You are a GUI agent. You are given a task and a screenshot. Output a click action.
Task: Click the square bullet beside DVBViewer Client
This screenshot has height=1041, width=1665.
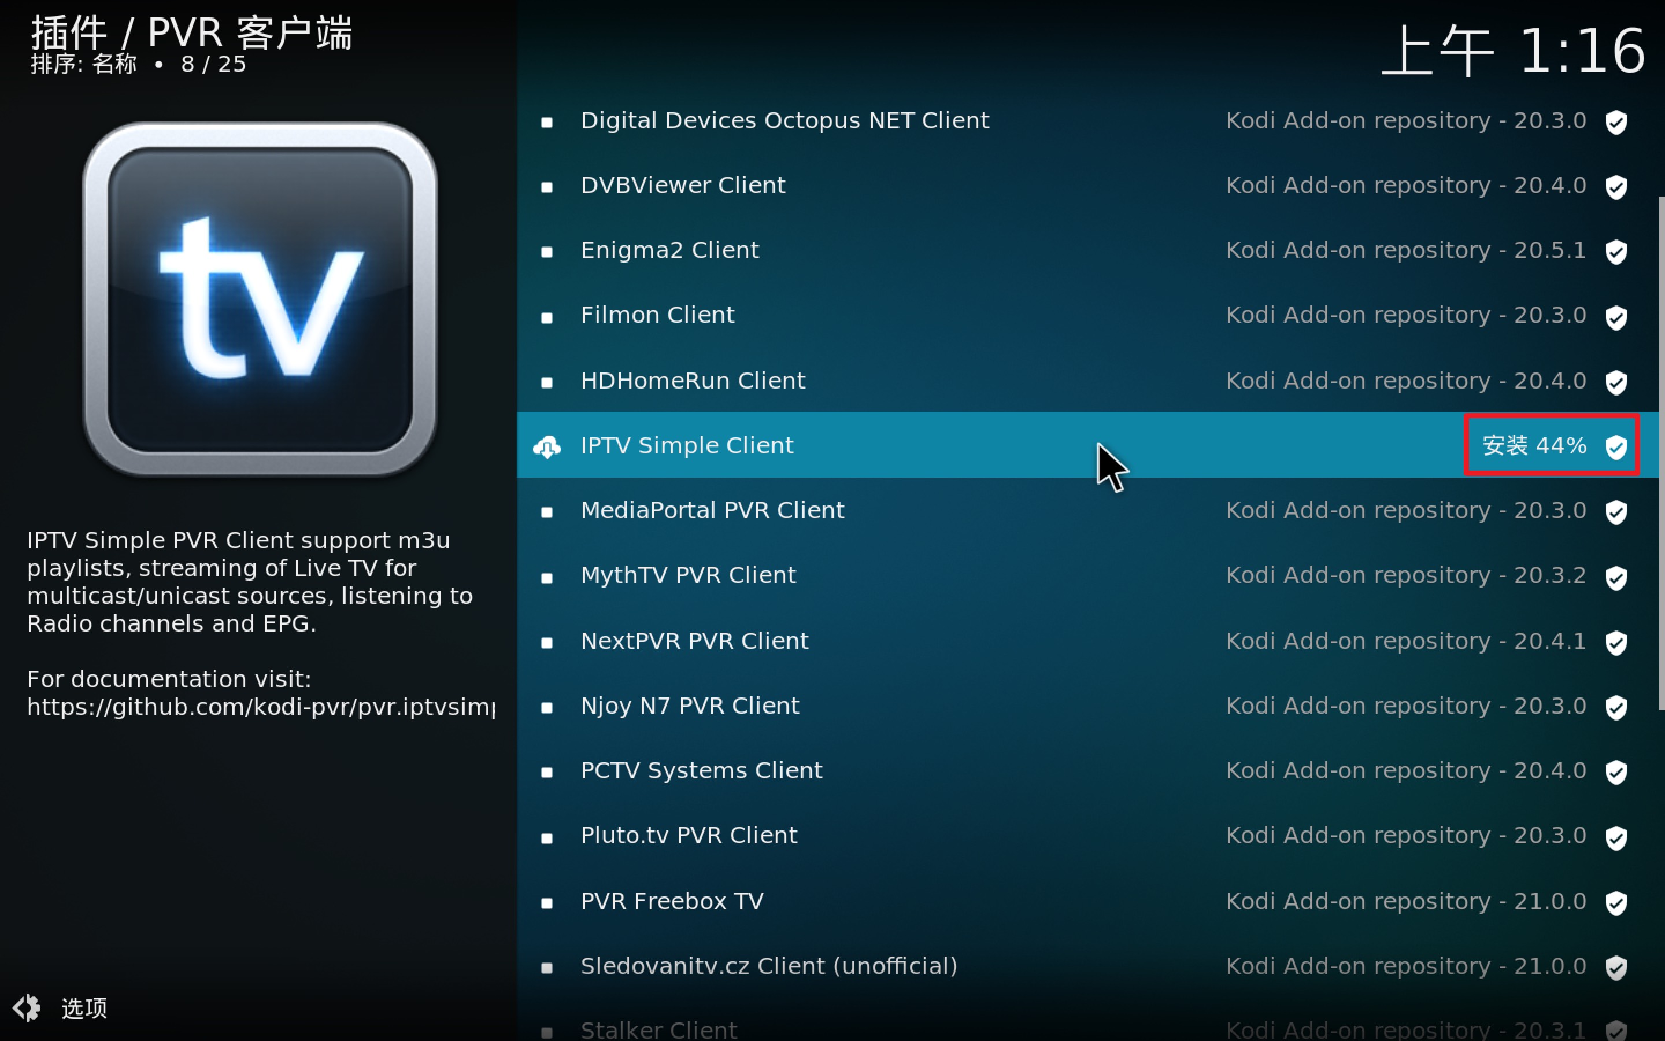click(x=547, y=187)
